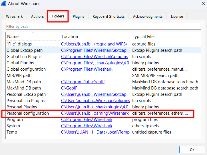Screen dimensions: 207x155
Task: Click "untitled capture files" cell
Action: click(152, 132)
